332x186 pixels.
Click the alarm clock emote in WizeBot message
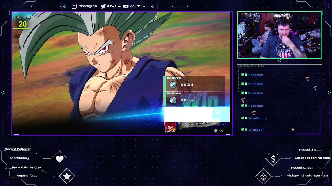click(x=293, y=130)
